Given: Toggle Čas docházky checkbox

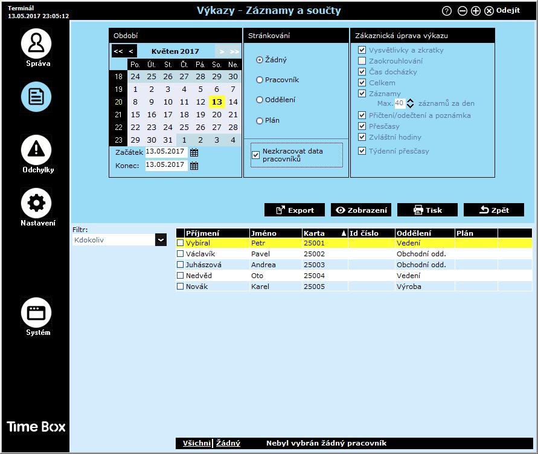Looking at the screenshot, I should pos(362,71).
